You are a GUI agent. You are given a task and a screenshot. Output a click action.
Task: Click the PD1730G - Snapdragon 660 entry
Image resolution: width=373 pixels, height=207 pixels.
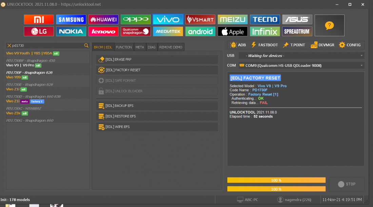click(30, 120)
